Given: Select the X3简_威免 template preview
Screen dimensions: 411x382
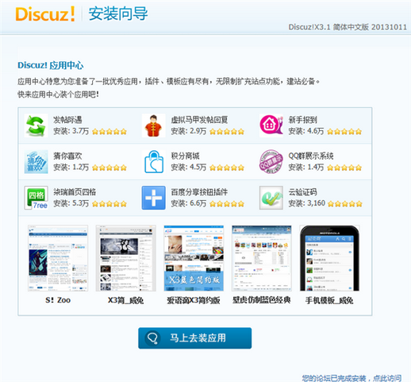Looking at the screenshot, I should [126, 258].
